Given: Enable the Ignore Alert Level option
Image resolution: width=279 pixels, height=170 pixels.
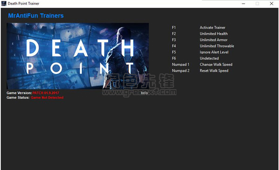Looking at the screenshot, I should [214, 52].
